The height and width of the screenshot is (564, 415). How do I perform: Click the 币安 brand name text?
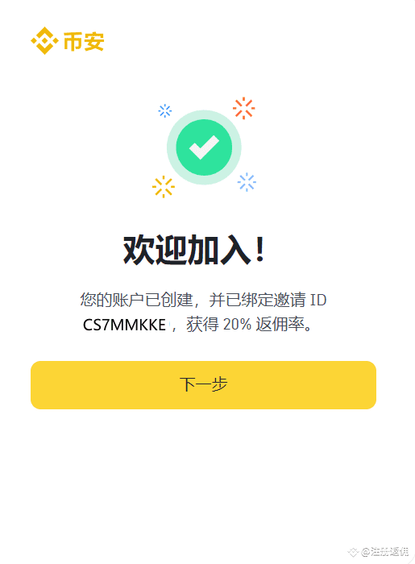pyautogui.click(x=84, y=41)
